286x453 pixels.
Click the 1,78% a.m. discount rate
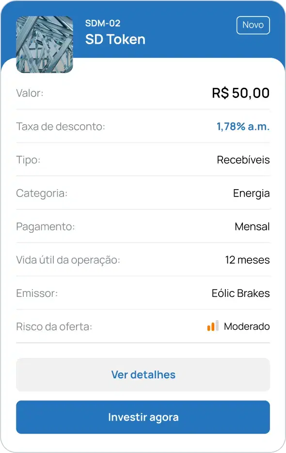(243, 127)
